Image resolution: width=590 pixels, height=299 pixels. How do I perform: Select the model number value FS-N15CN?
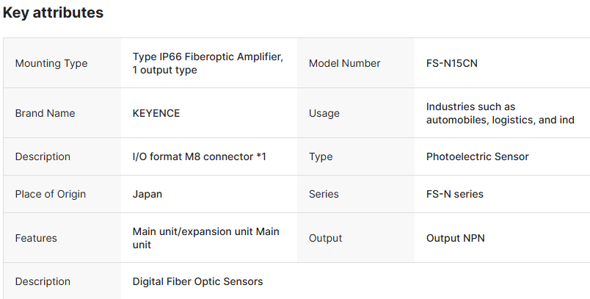pyautogui.click(x=452, y=63)
